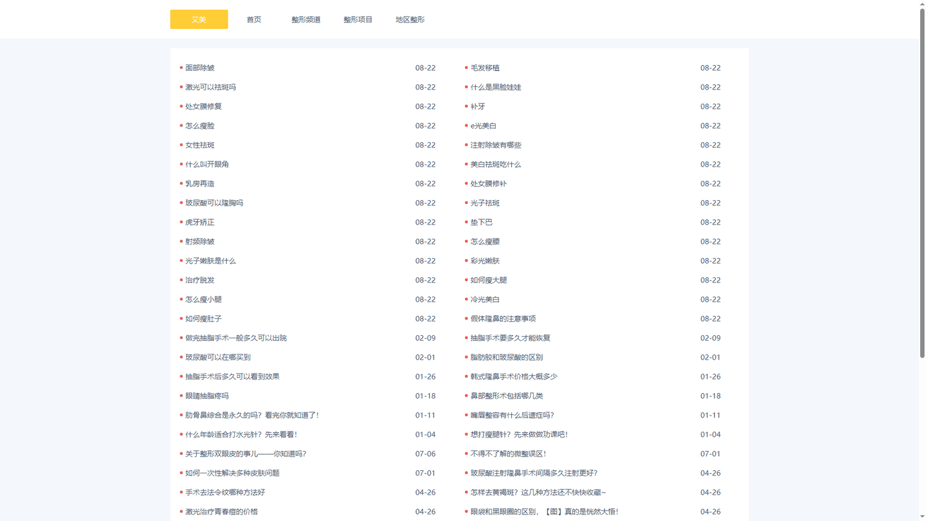The width and height of the screenshot is (926, 521).
Task: Open the article 面部除皱
Action: (200, 68)
